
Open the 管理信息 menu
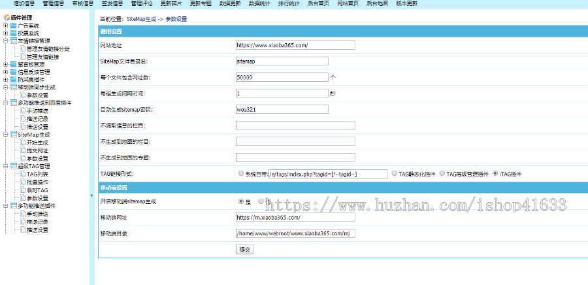(x=54, y=4)
